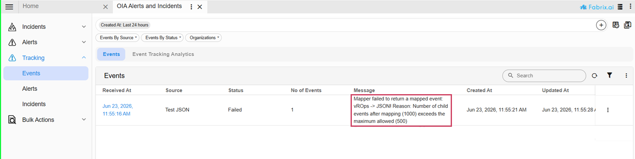Open the calendar table time icon
Screen dimensions: 635x159
[x=616, y=25]
